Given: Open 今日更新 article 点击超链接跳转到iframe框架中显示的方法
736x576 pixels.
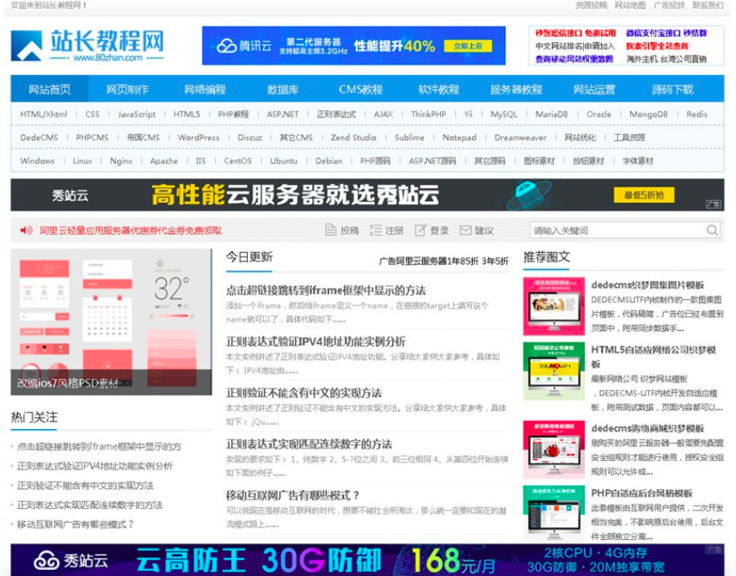Looking at the screenshot, I should pyautogui.click(x=326, y=291).
